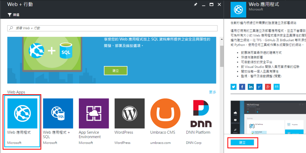Screen dimensions: 306x153
Task: Share on Yammer icon
Action: click(259, 87)
